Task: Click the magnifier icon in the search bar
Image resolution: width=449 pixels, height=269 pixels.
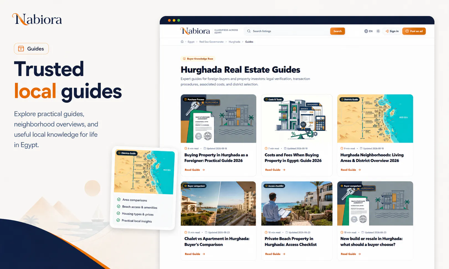Action: [249, 31]
